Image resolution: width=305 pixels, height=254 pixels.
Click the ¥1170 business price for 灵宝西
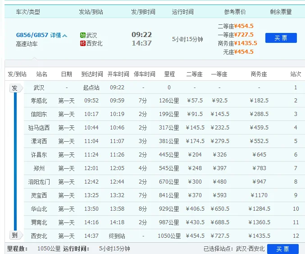pos(259,195)
